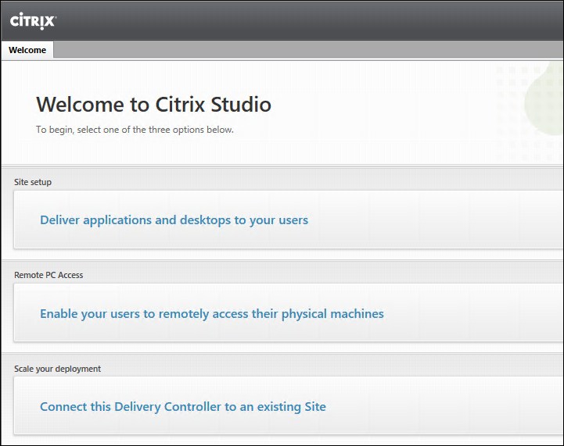The width and height of the screenshot is (564, 446).
Task: Click the Scale your deployment section label
Action: pos(58,369)
